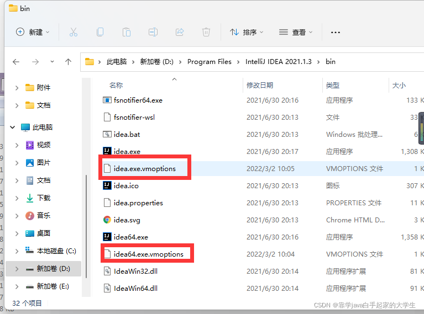Click Program Files breadcrumb
The image size is (424, 314).
[210, 62]
